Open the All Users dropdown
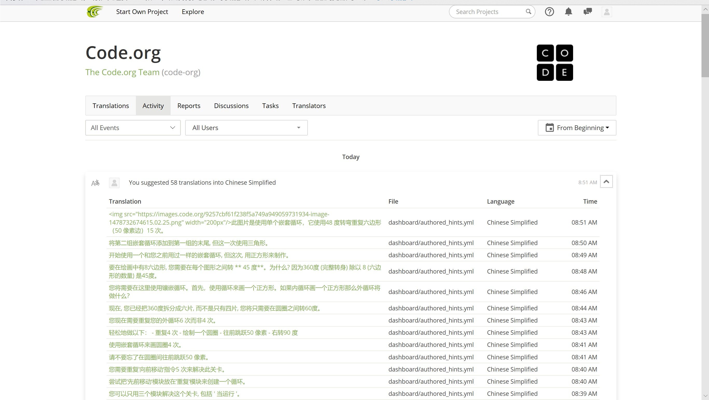Screen dimensions: 709x400 pyautogui.click(x=246, y=127)
